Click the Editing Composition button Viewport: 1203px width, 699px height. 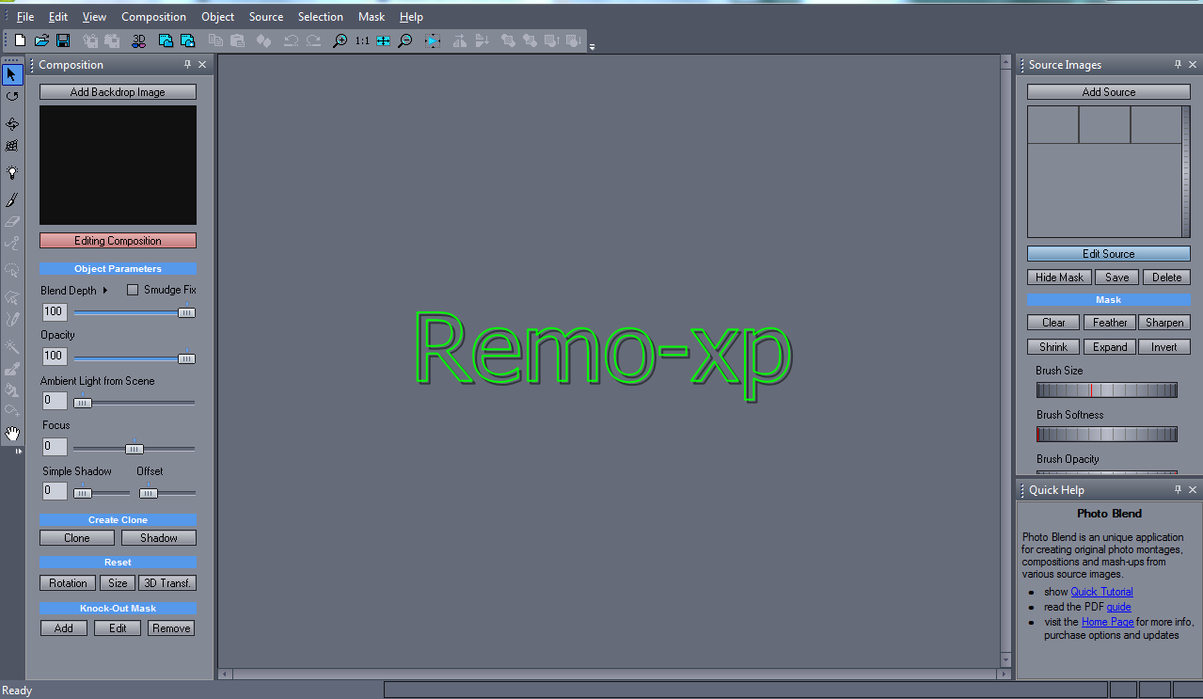pos(118,241)
